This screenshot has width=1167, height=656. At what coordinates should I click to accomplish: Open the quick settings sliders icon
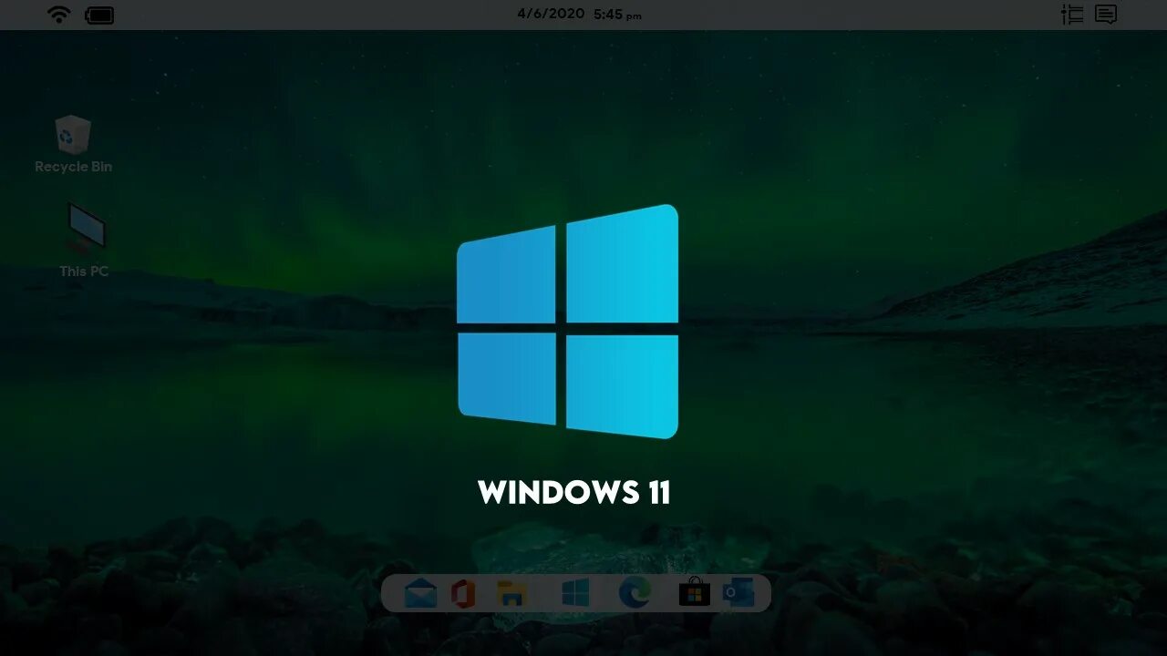(1072, 15)
